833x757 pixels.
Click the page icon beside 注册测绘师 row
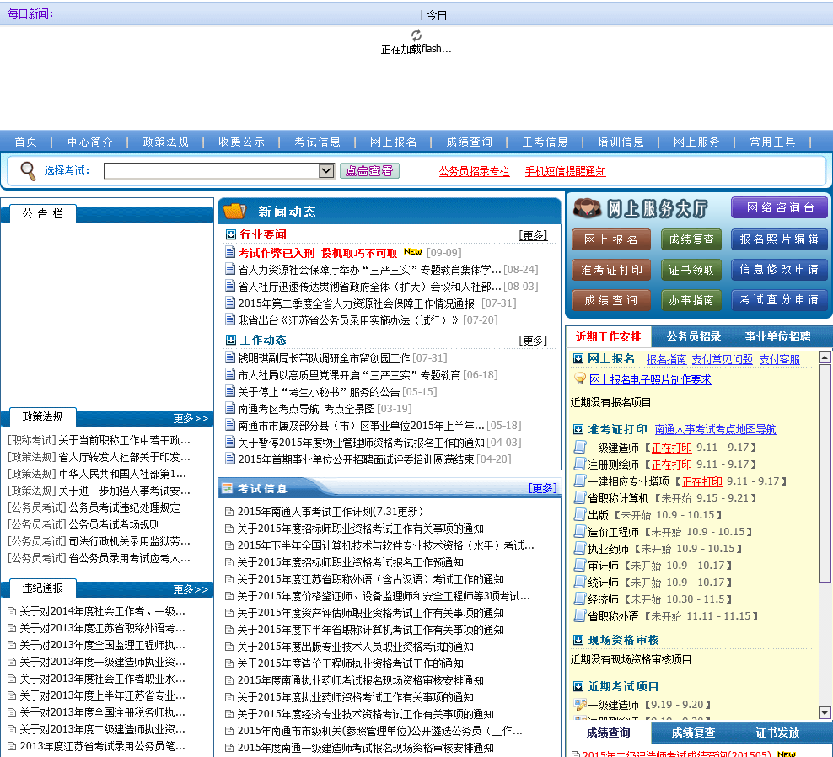(580, 464)
